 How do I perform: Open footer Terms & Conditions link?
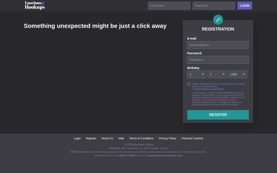click(x=141, y=138)
